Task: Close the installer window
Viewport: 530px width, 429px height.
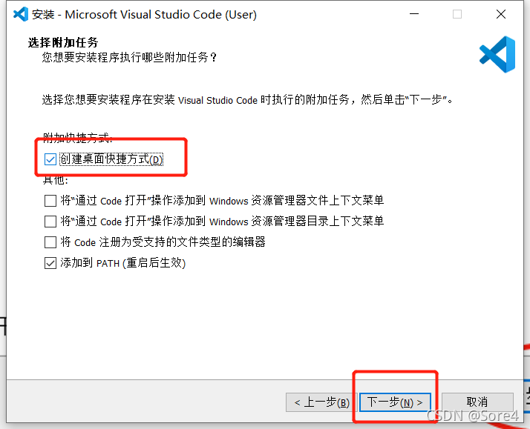Action: (501, 14)
